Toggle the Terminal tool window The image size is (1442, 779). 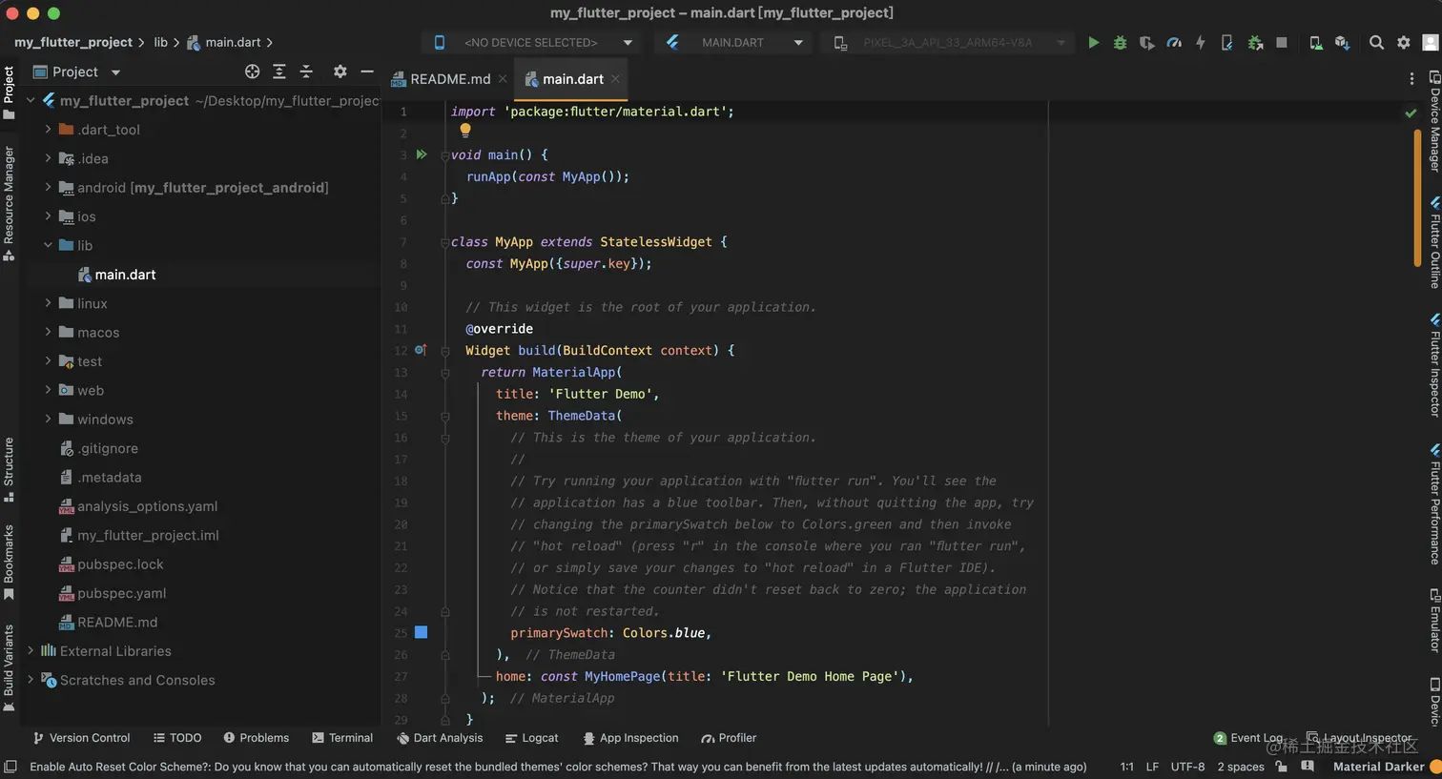(x=342, y=738)
